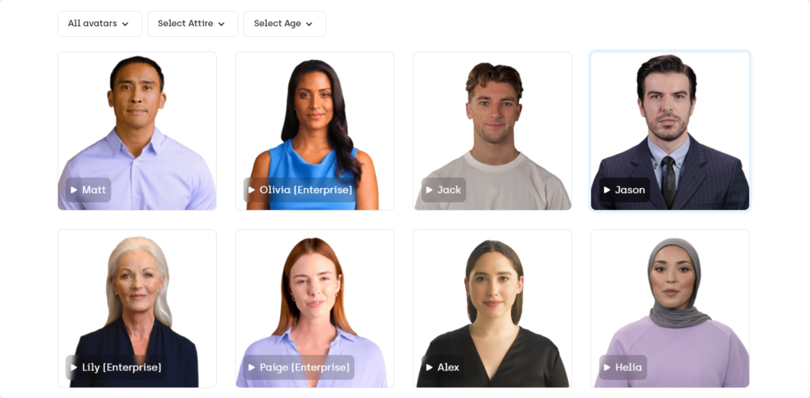Choose the Jack avatar thumbnail
The height and width of the screenshot is (398, 810).
(x=492, y=131)
